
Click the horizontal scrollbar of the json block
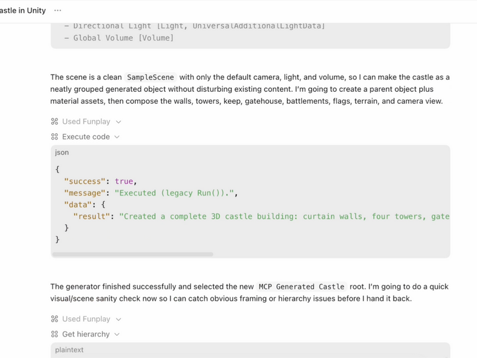[132, 254]
